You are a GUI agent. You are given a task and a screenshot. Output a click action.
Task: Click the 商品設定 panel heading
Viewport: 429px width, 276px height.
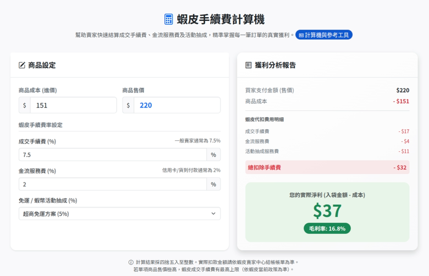click(42, 65)
